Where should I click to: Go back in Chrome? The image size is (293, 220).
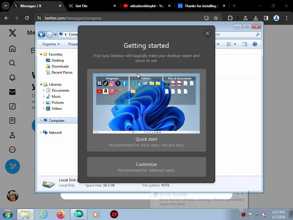6,18
